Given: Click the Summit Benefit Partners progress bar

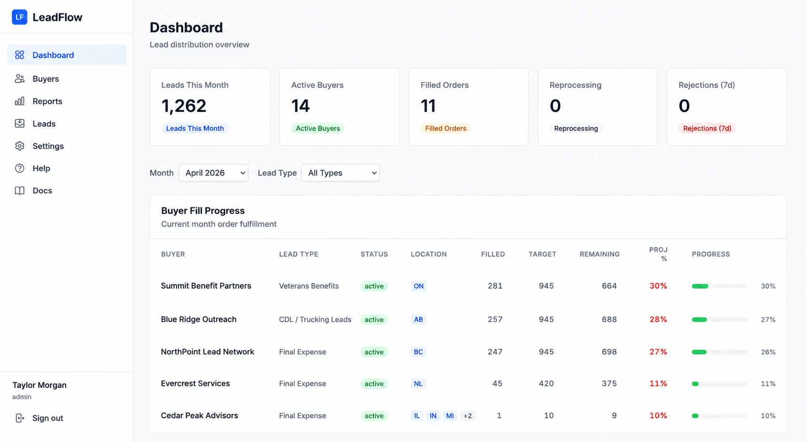Looking at the screenshot, I should [719, 286].
